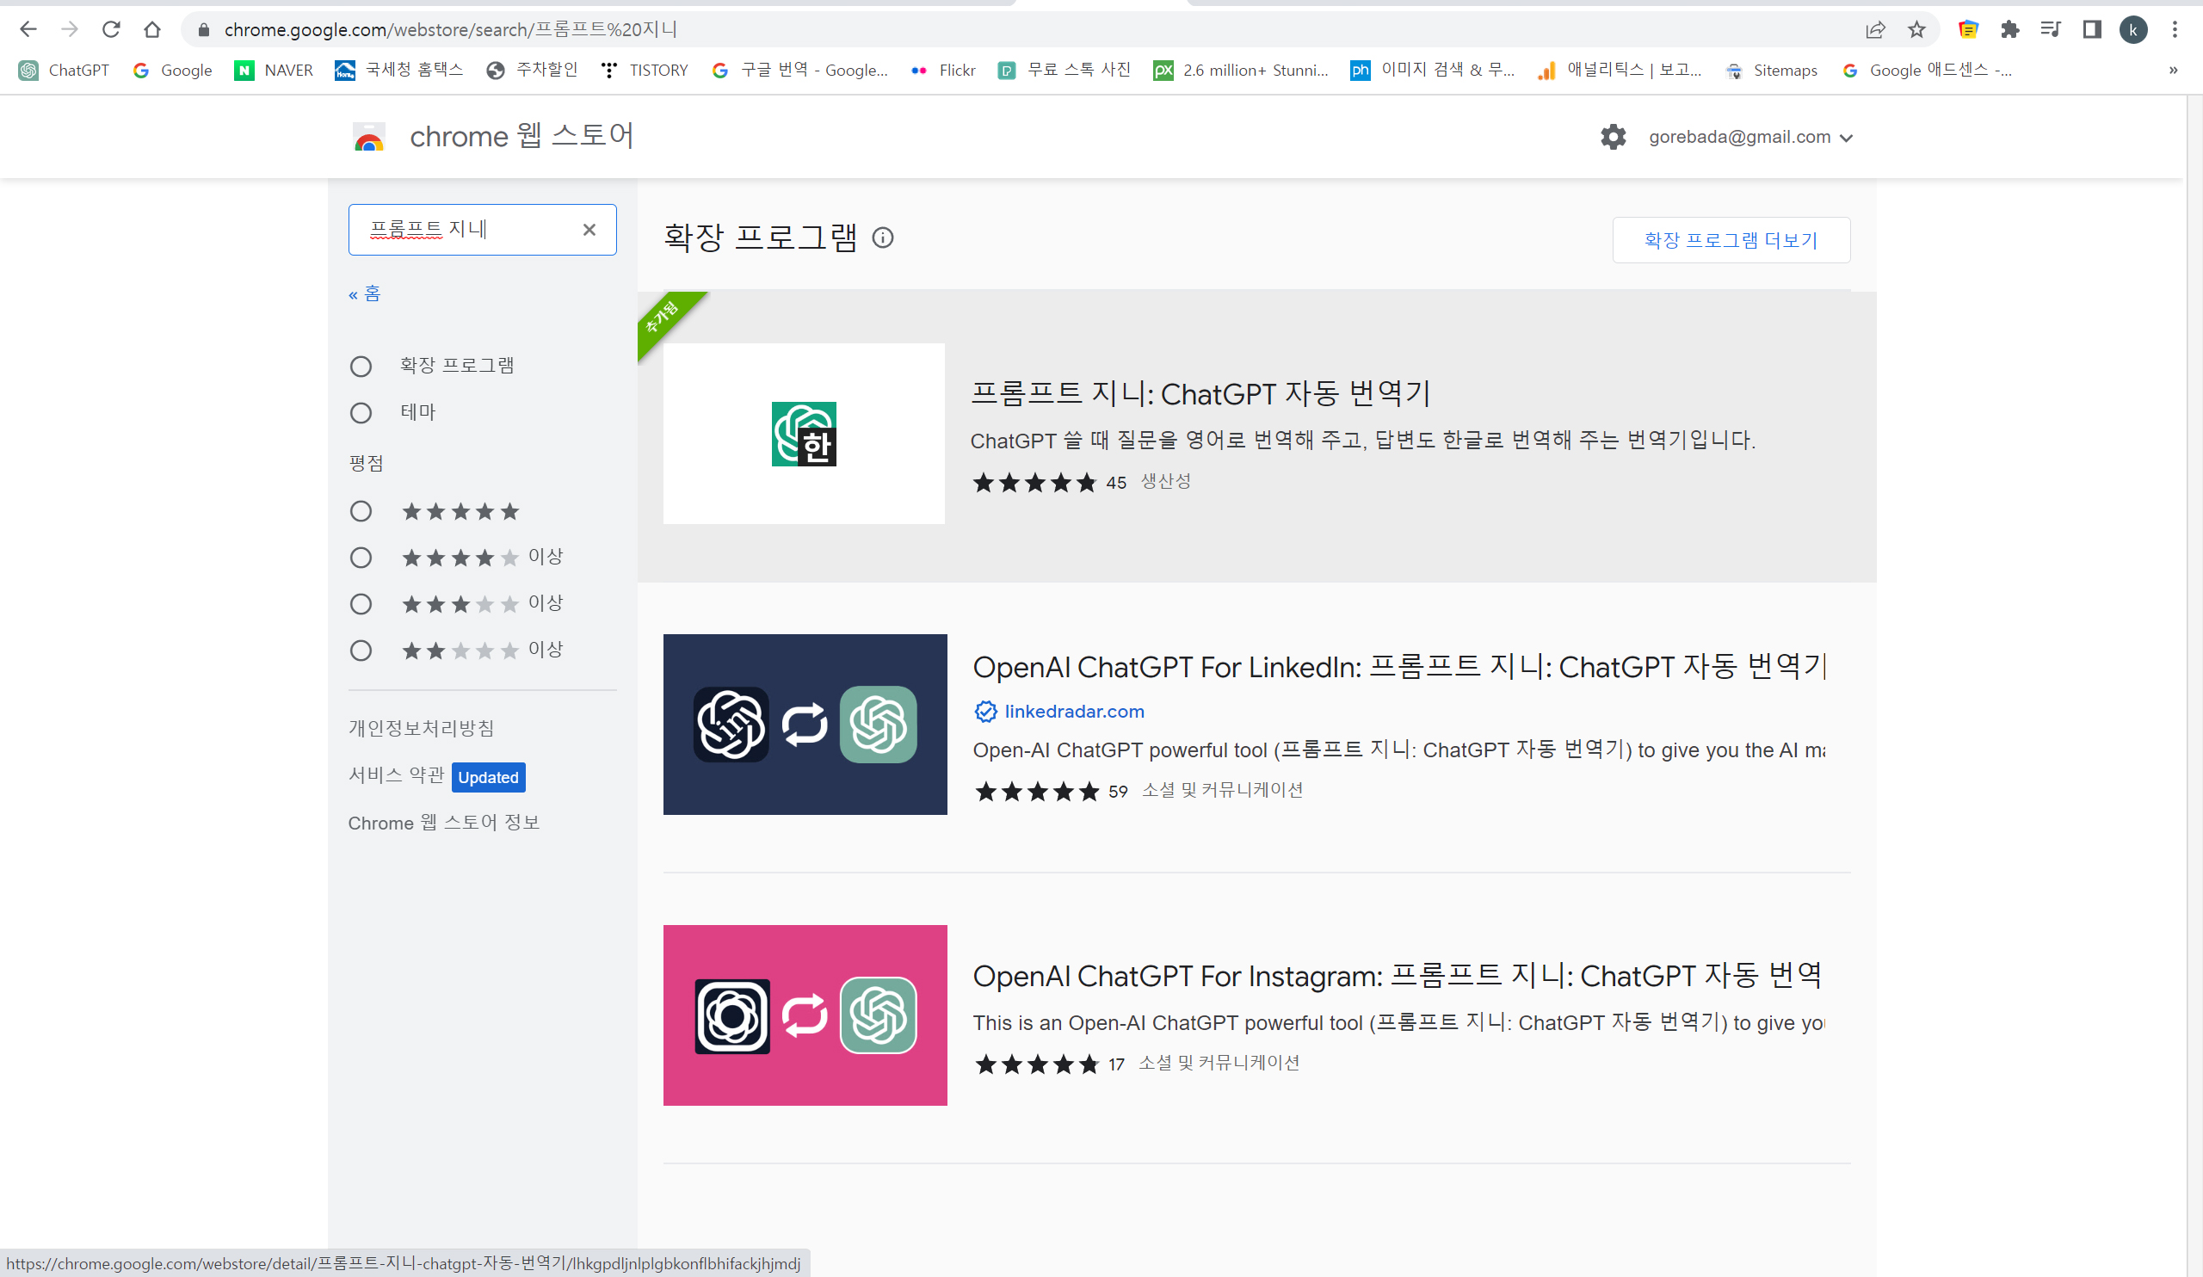
Task: Open the Web Store settings gear
Action: (1613, 136)
